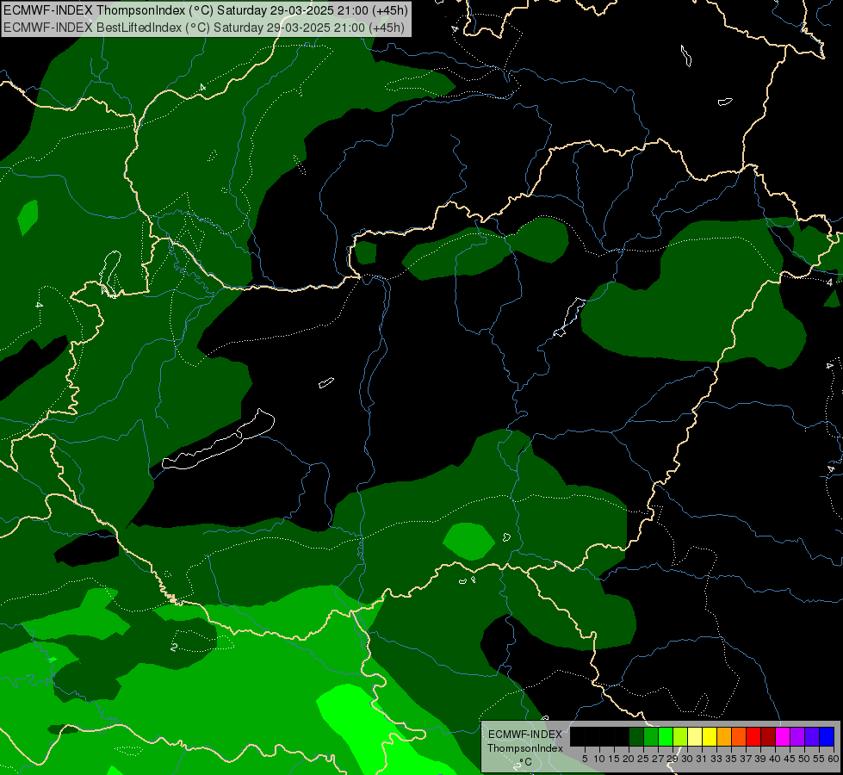Pick the violet 50–55 legend swatch
Image resolution: width=843 pixels, height=775 pixels.
(812, 736)
